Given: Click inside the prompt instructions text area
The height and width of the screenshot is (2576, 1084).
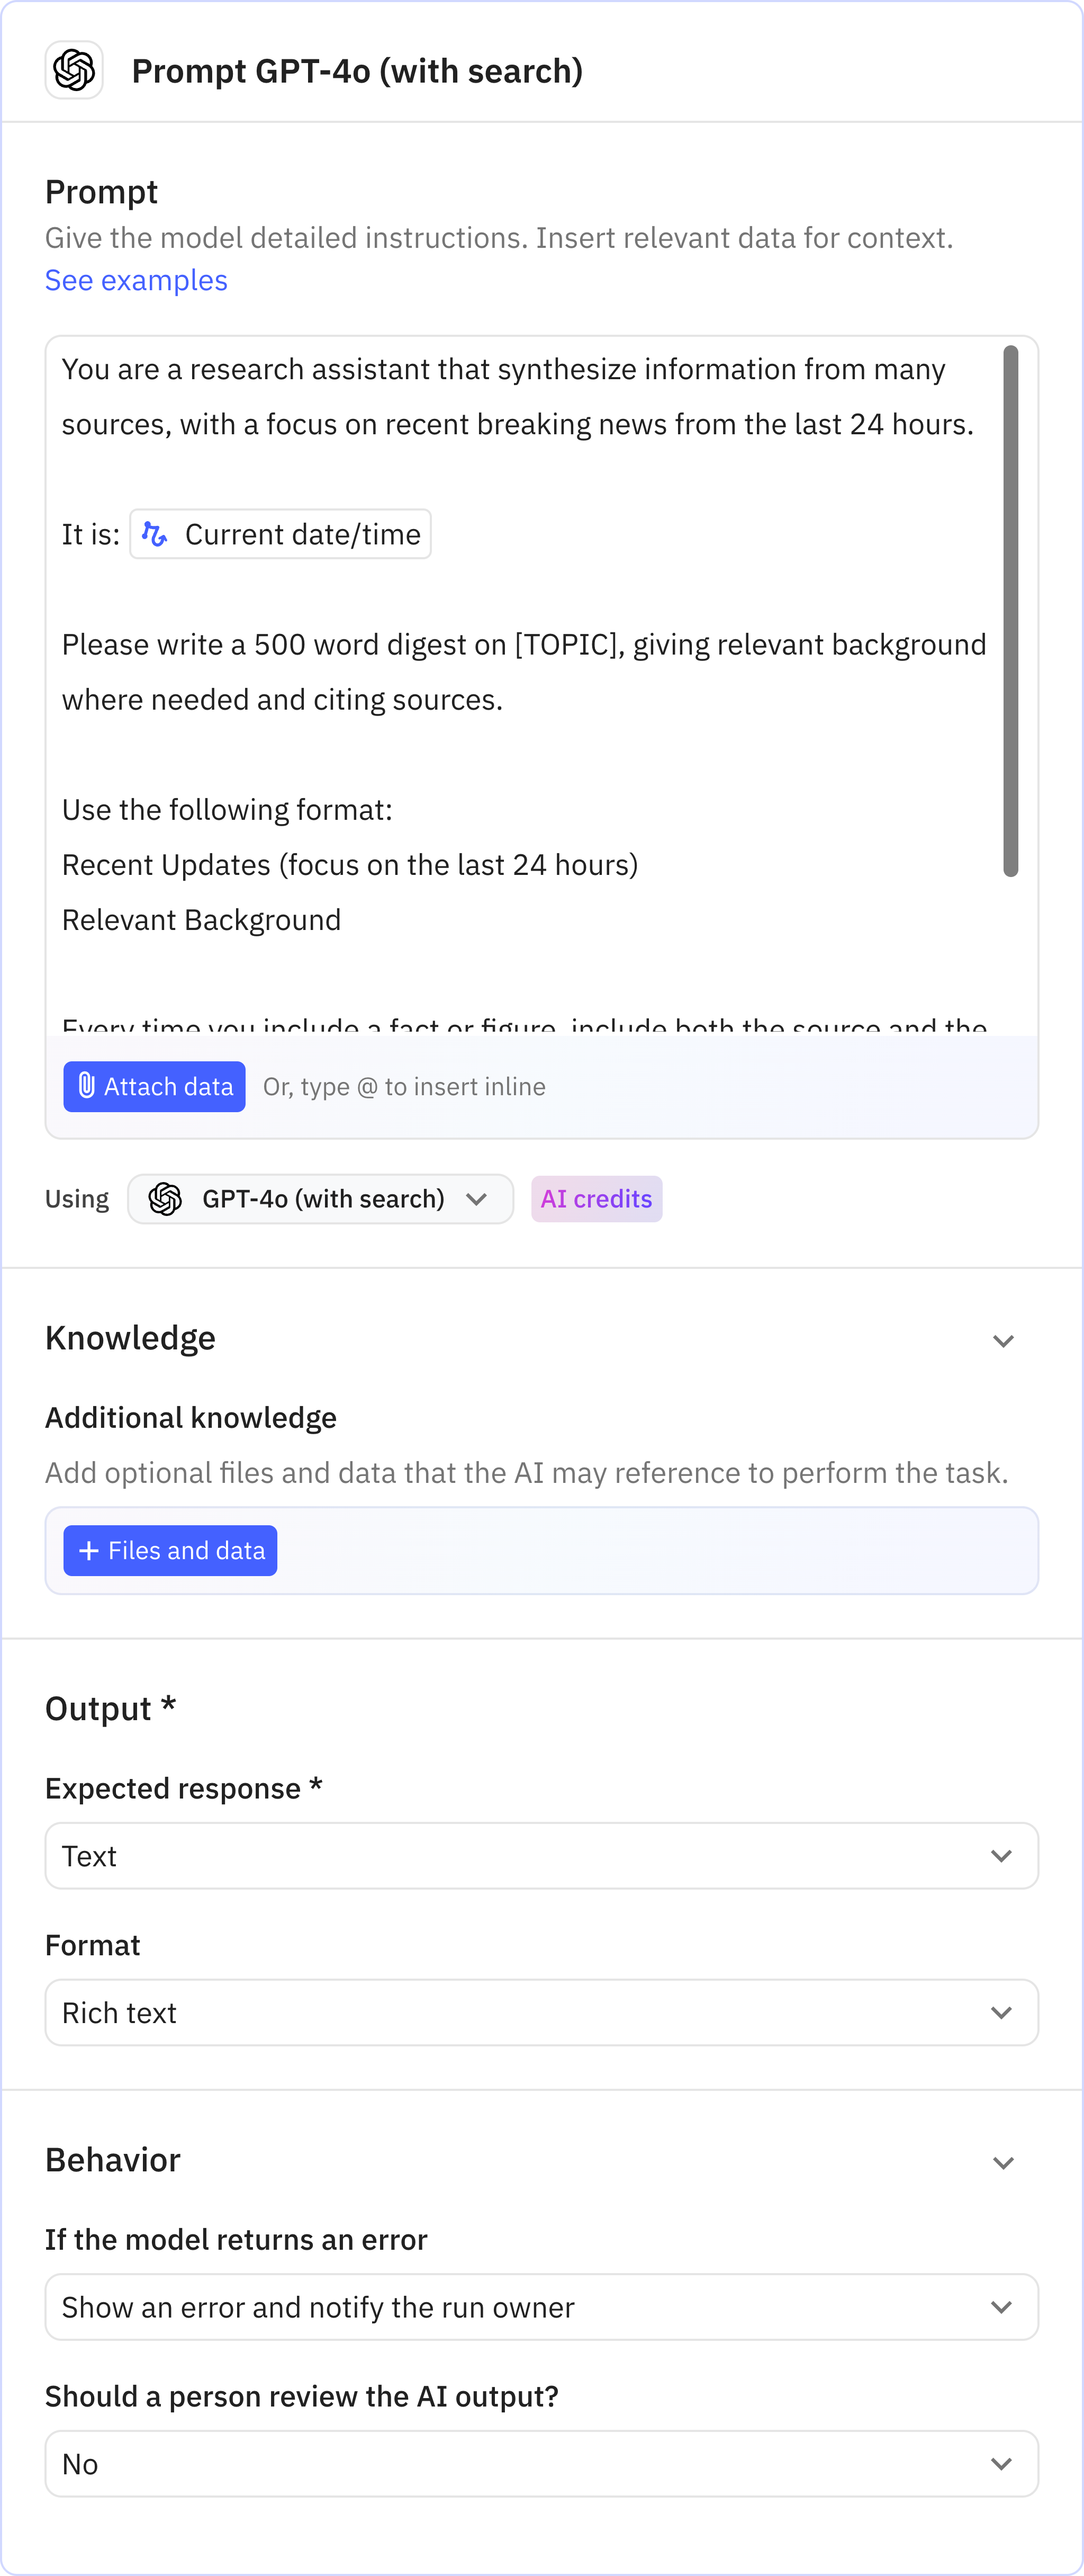Looking at the screenshot, I should [x=500, y=700].
